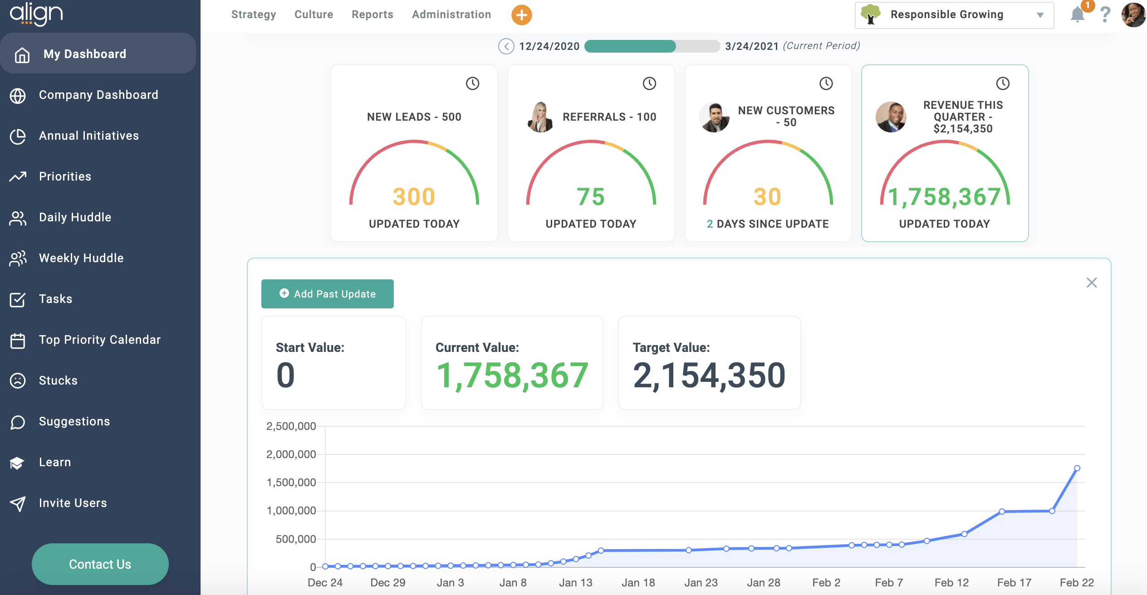
Task: Close the Revenue This Quarter detail panel
Action: tap(1091, 283)
